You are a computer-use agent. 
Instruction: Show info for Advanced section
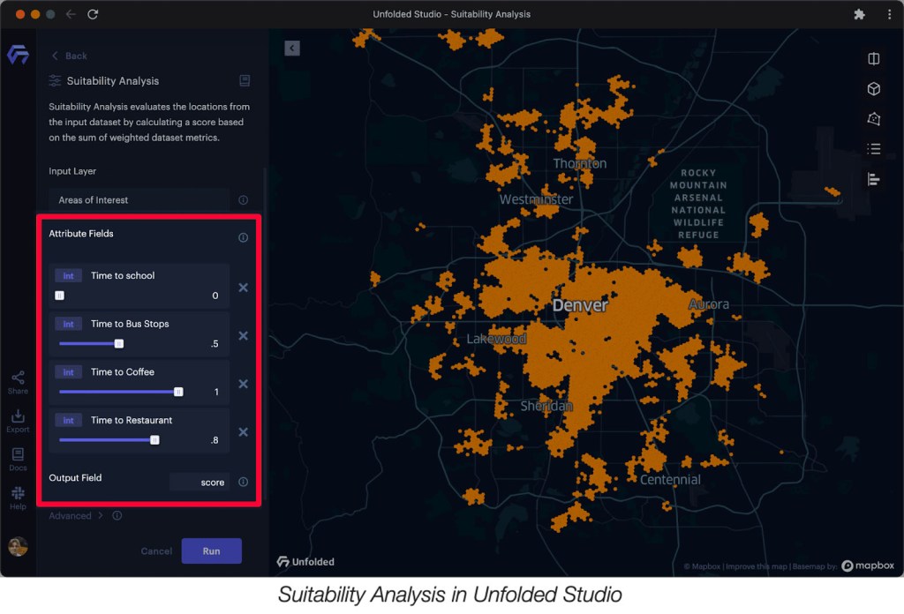point(117,515)
